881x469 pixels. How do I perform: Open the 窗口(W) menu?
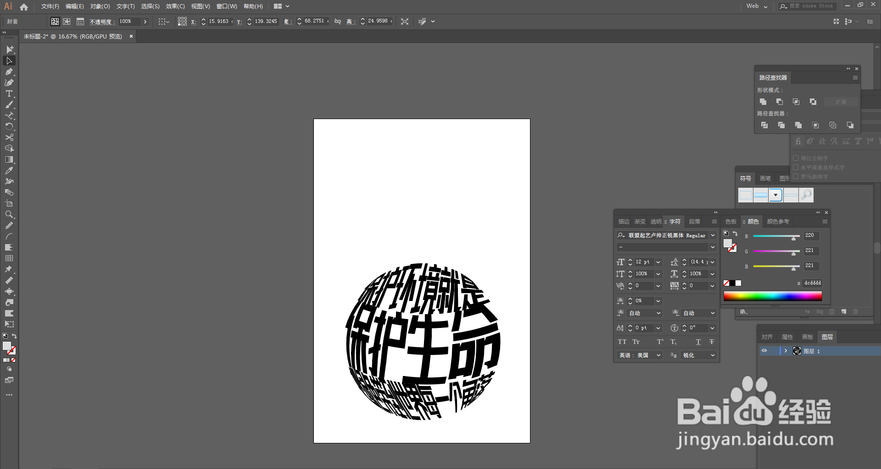tap(227, 6)
